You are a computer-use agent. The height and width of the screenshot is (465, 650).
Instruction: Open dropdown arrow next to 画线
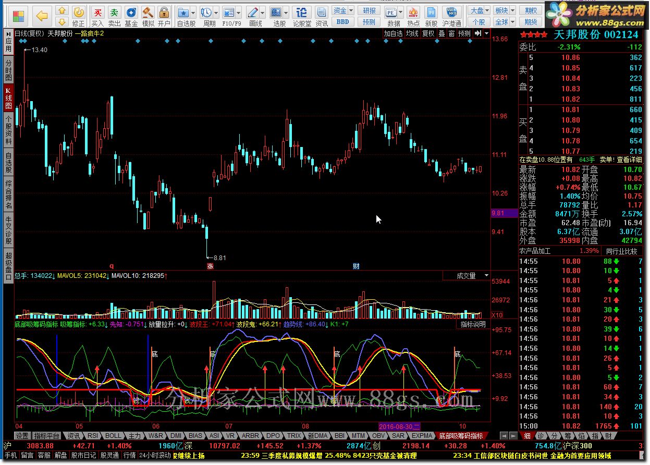click(x=262, y=13)
